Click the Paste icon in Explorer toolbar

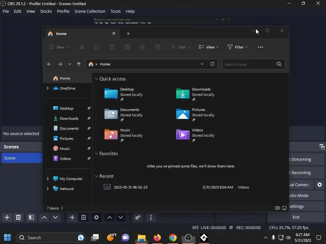pos(112,47)
